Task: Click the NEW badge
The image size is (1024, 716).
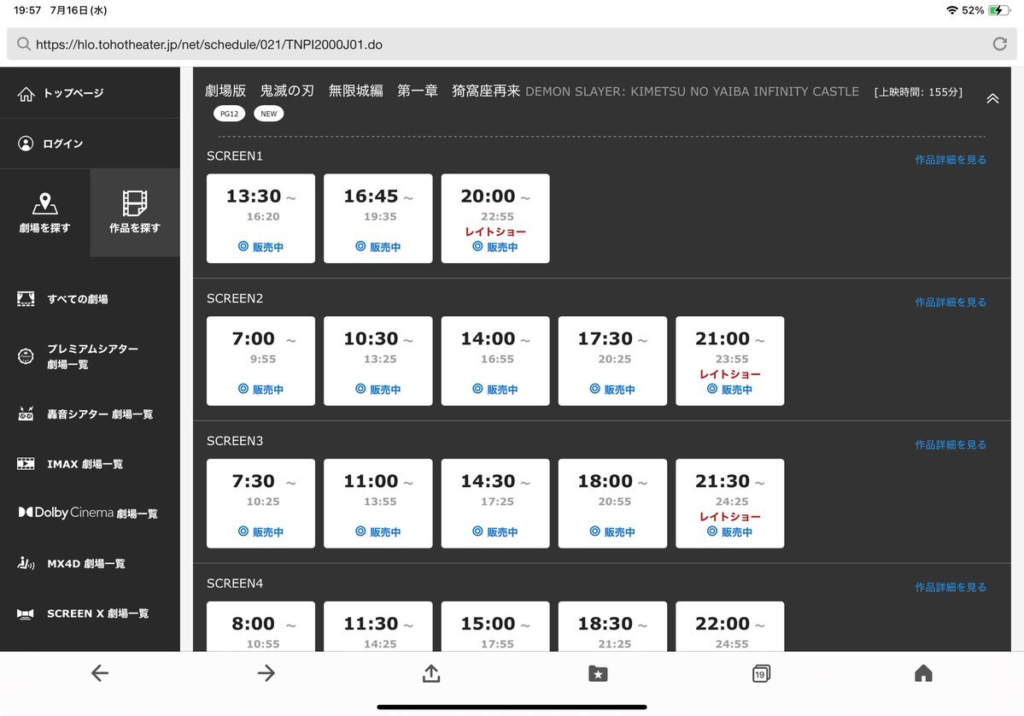Action: click(x=268, y=114)
